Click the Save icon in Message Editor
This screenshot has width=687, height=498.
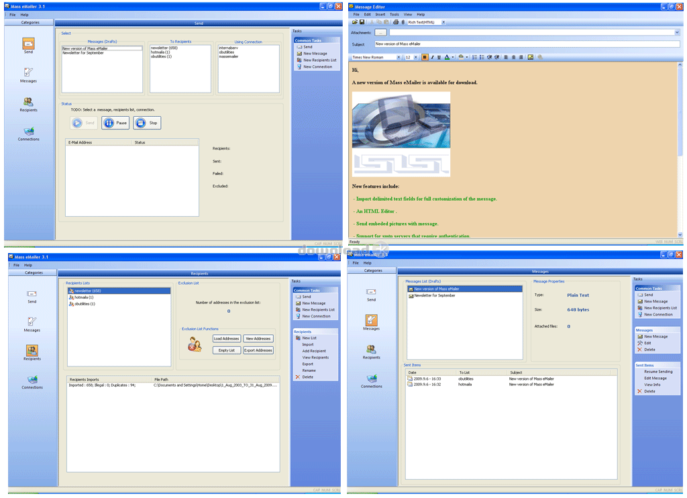tap(362, 22)
